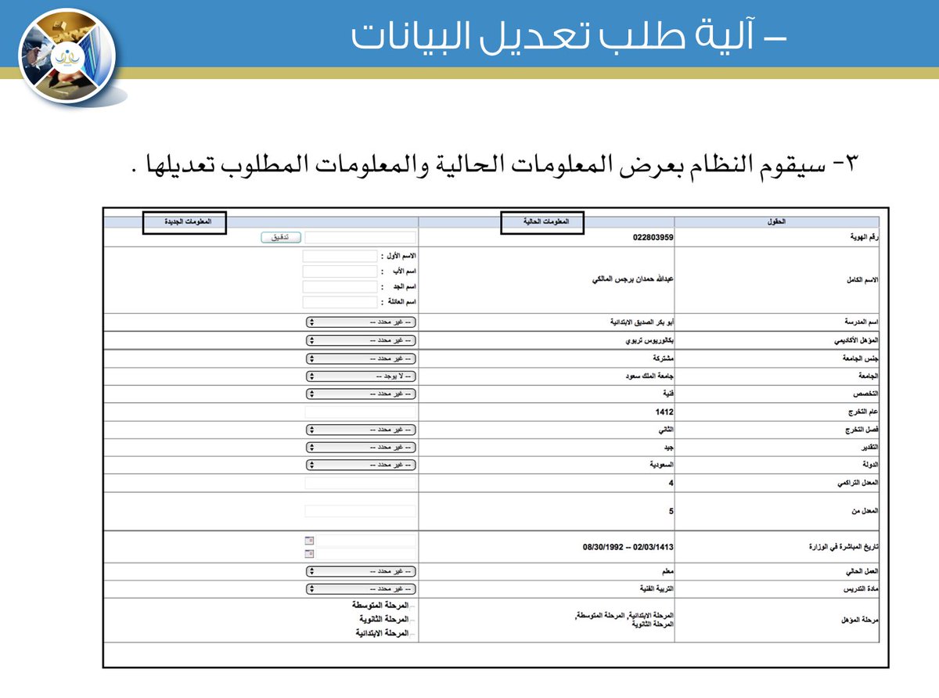Screen dimensions: 939x698
Task: Open the new جنس الجامعة dropdown
Action: click(x=361, y=358)
